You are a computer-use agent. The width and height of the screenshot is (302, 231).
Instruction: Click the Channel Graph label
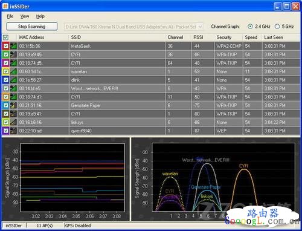225,27
